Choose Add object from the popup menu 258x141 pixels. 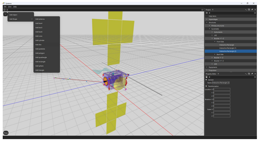(x=21, y=15)
